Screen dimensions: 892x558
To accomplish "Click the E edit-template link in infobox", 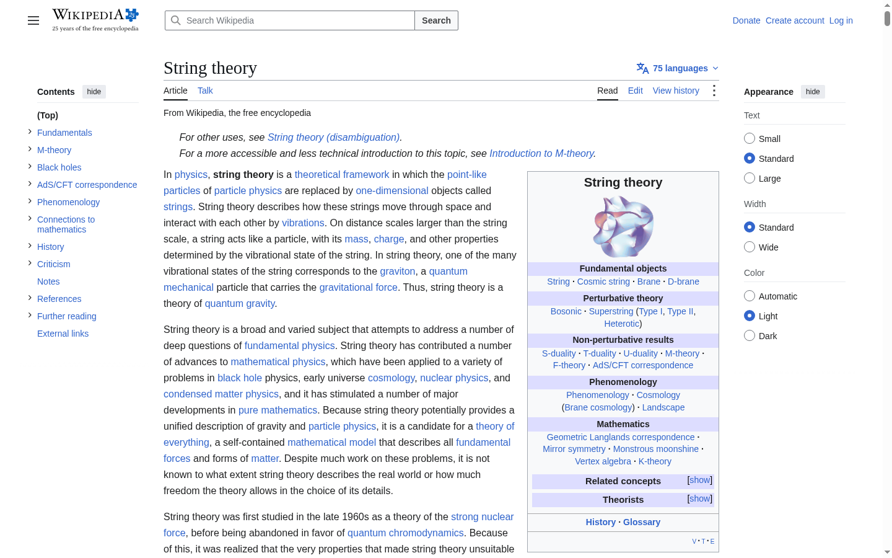I will pos(712,541).
